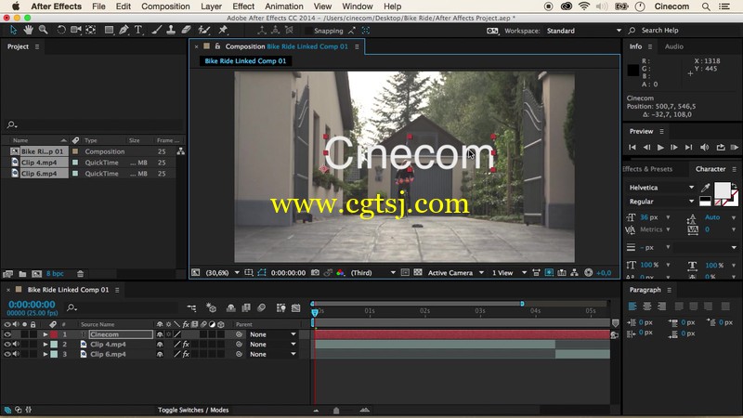Select the Selection arrow tool
The width and height of the screenshot is (743, 418).
coord(13,31)
